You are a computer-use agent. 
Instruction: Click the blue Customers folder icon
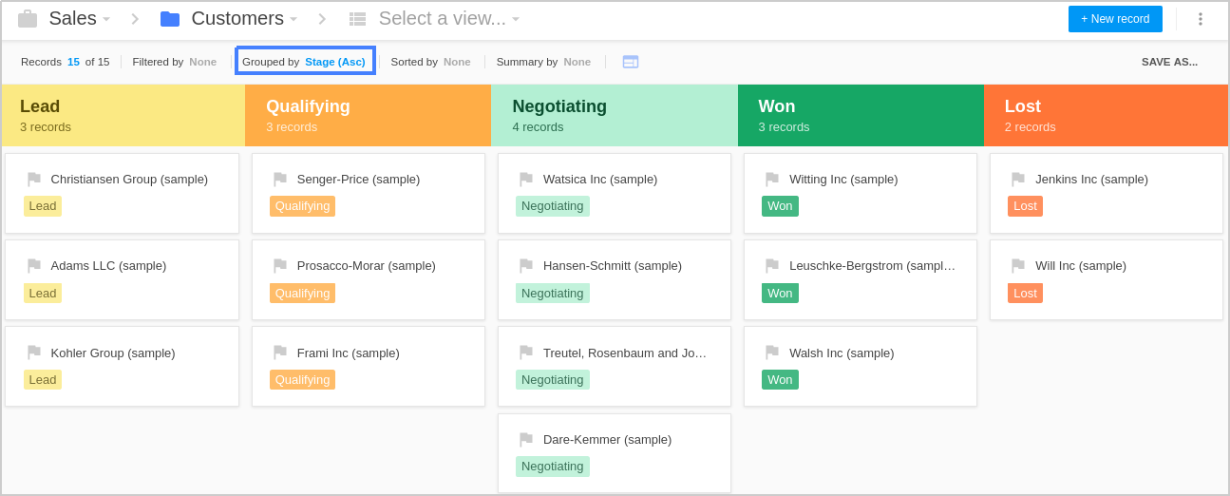(170, 19)
